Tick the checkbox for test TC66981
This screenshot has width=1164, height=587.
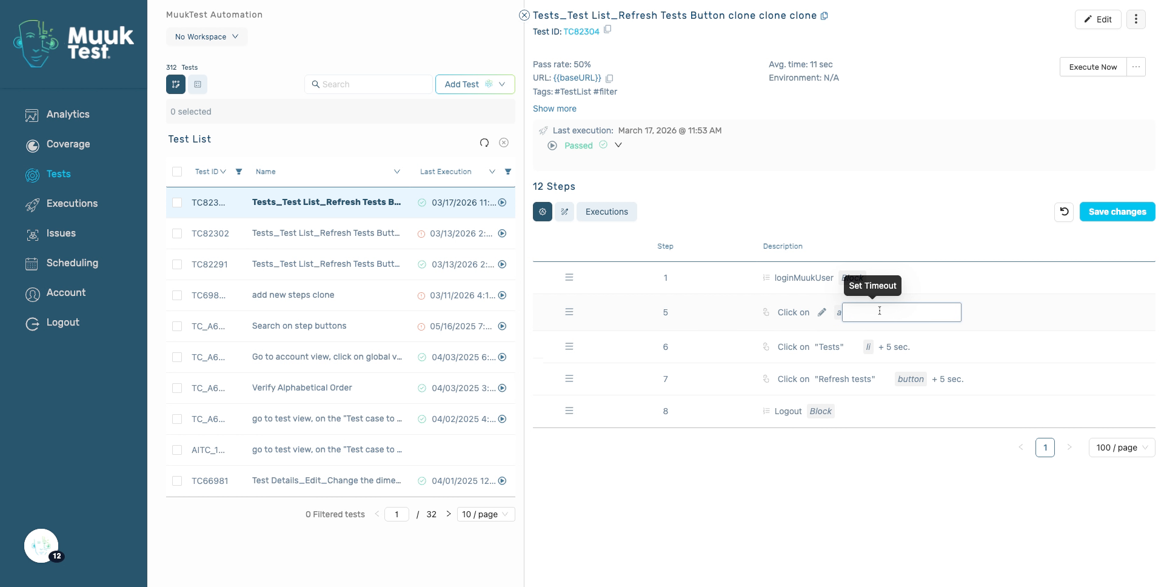177,481
